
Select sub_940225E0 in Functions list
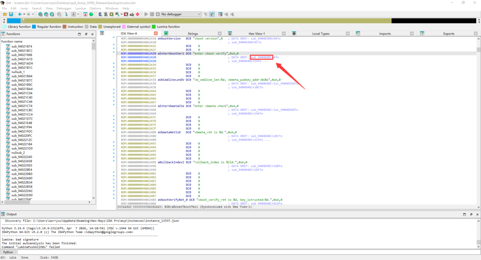tap(22, 165)
